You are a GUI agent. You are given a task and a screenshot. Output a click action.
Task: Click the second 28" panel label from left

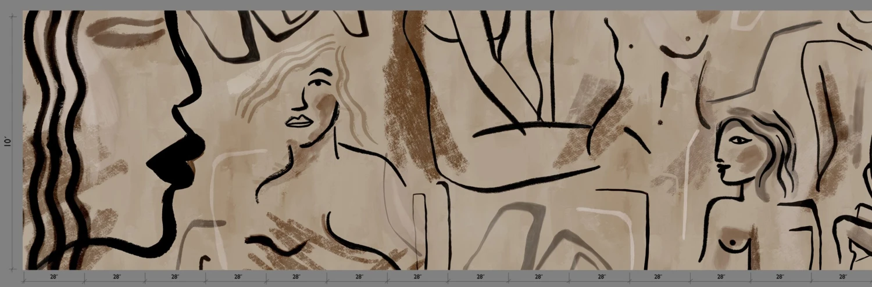pyautogui.click(x=116, y=277)
